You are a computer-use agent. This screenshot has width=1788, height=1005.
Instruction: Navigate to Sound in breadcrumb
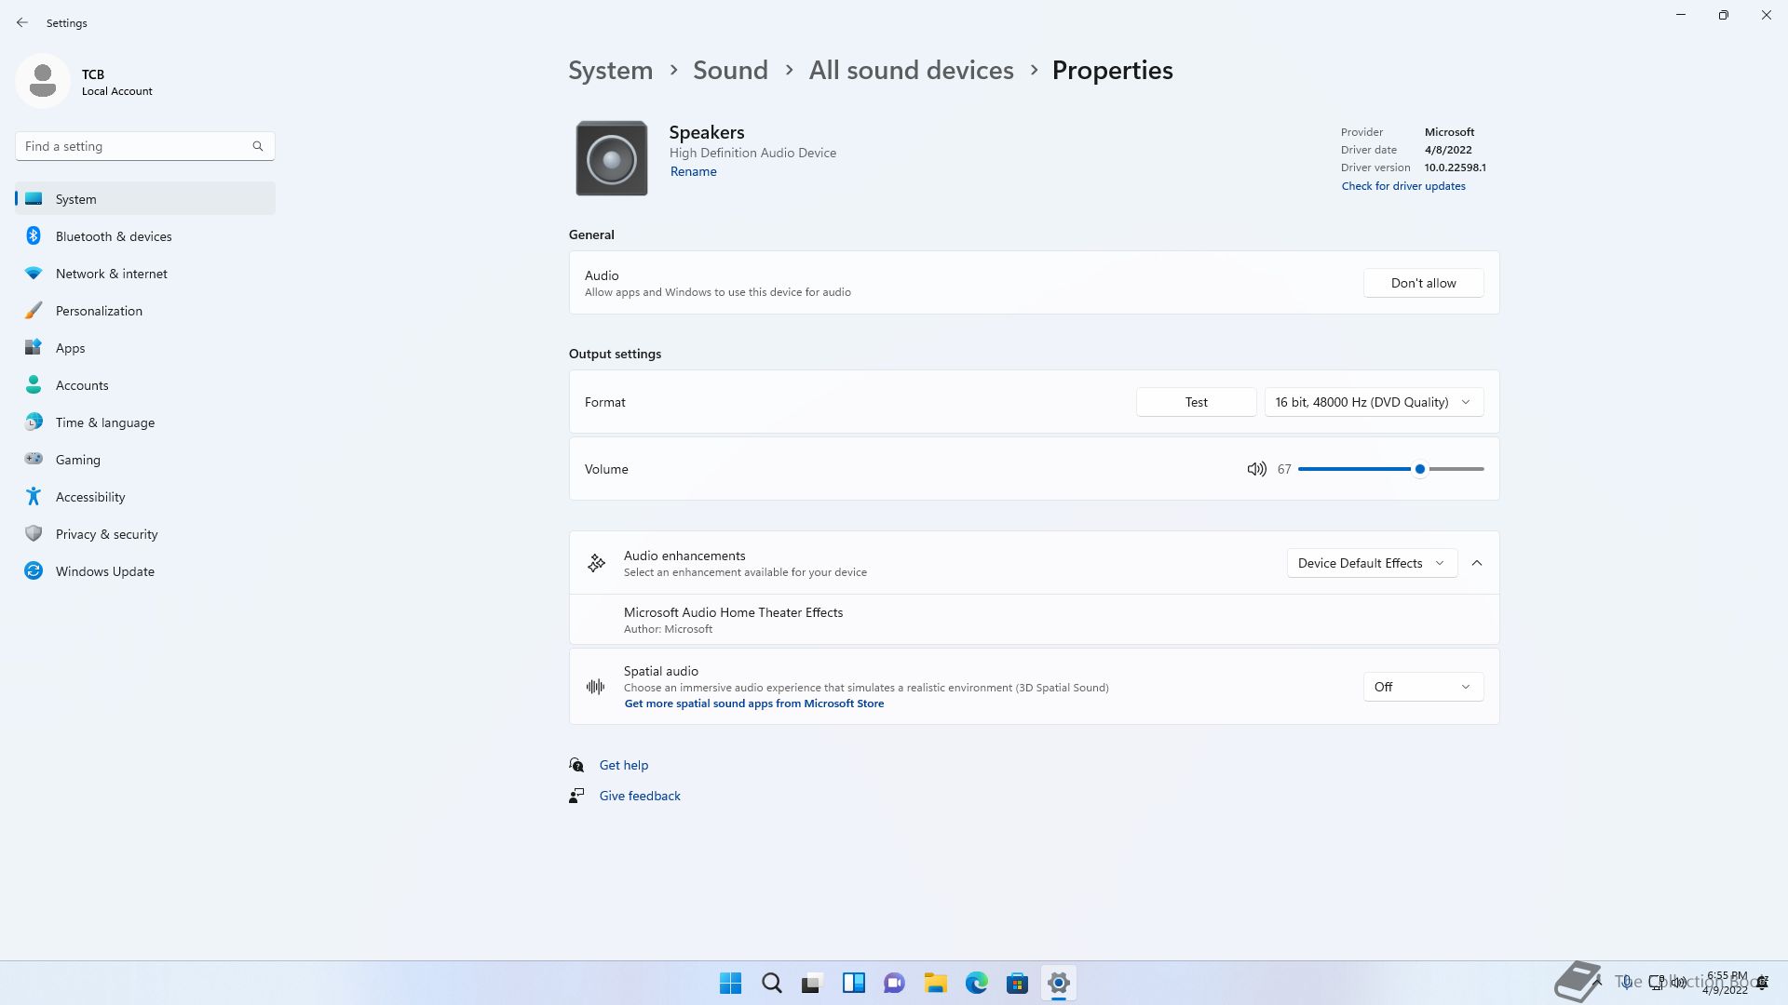pyautogui.click(x=730, y=71)
